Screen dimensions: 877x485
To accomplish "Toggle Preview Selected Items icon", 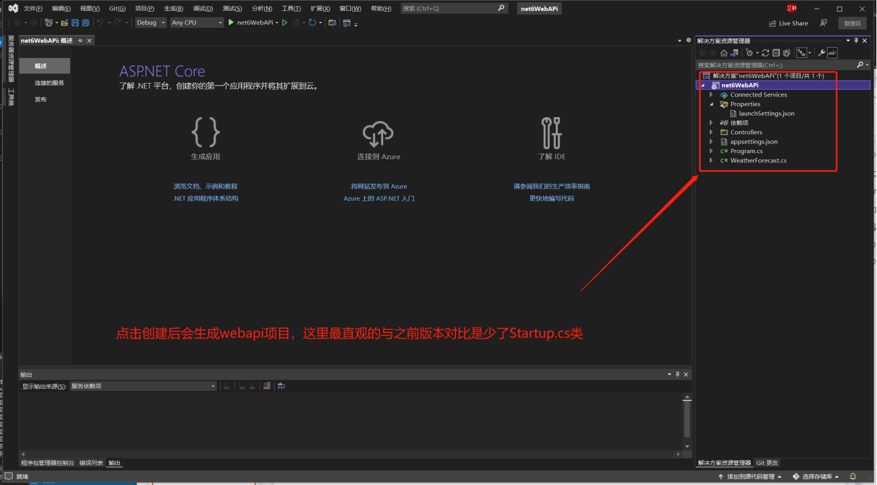I will click(832, 53).
